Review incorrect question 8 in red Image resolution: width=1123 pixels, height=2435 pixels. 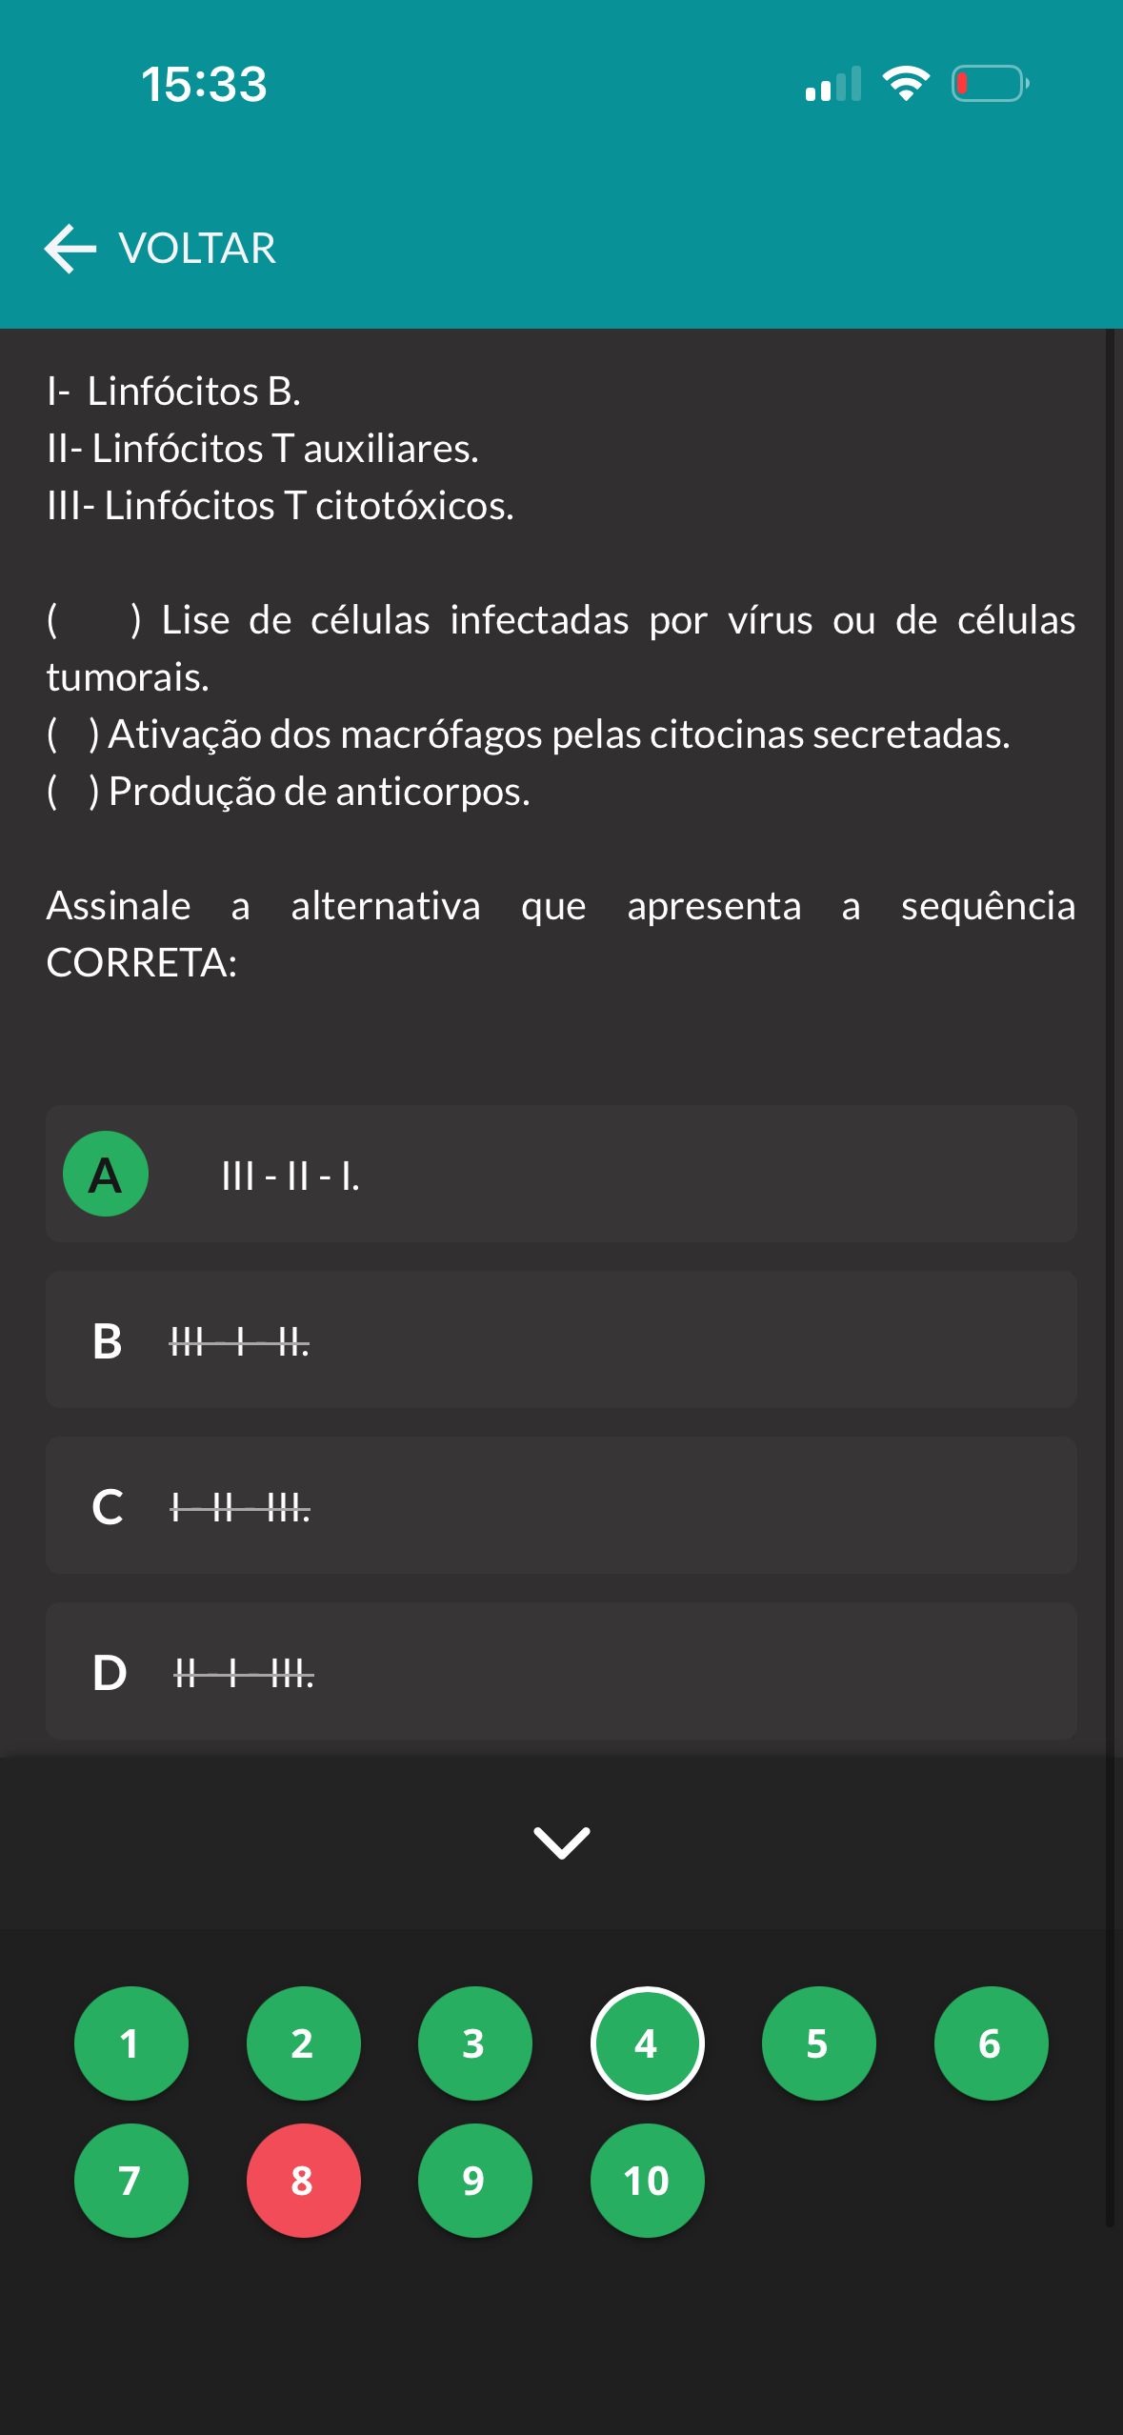click(x=303, y=2181)
